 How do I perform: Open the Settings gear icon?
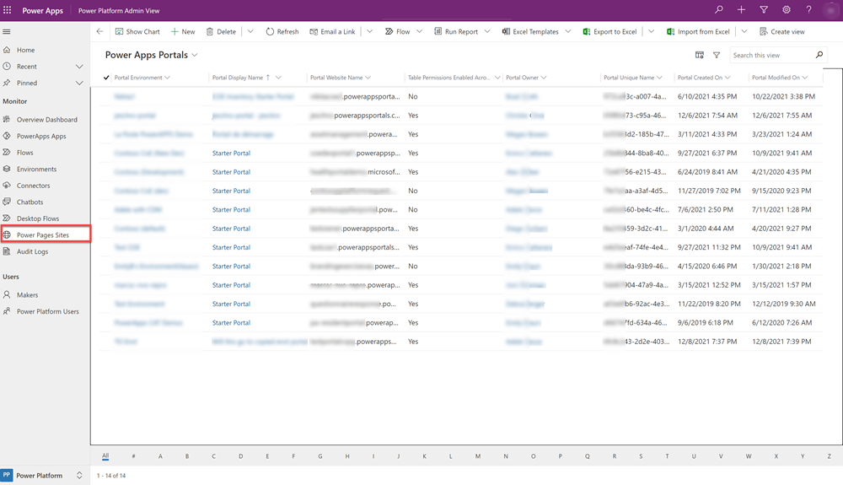[x=786, y=9]
